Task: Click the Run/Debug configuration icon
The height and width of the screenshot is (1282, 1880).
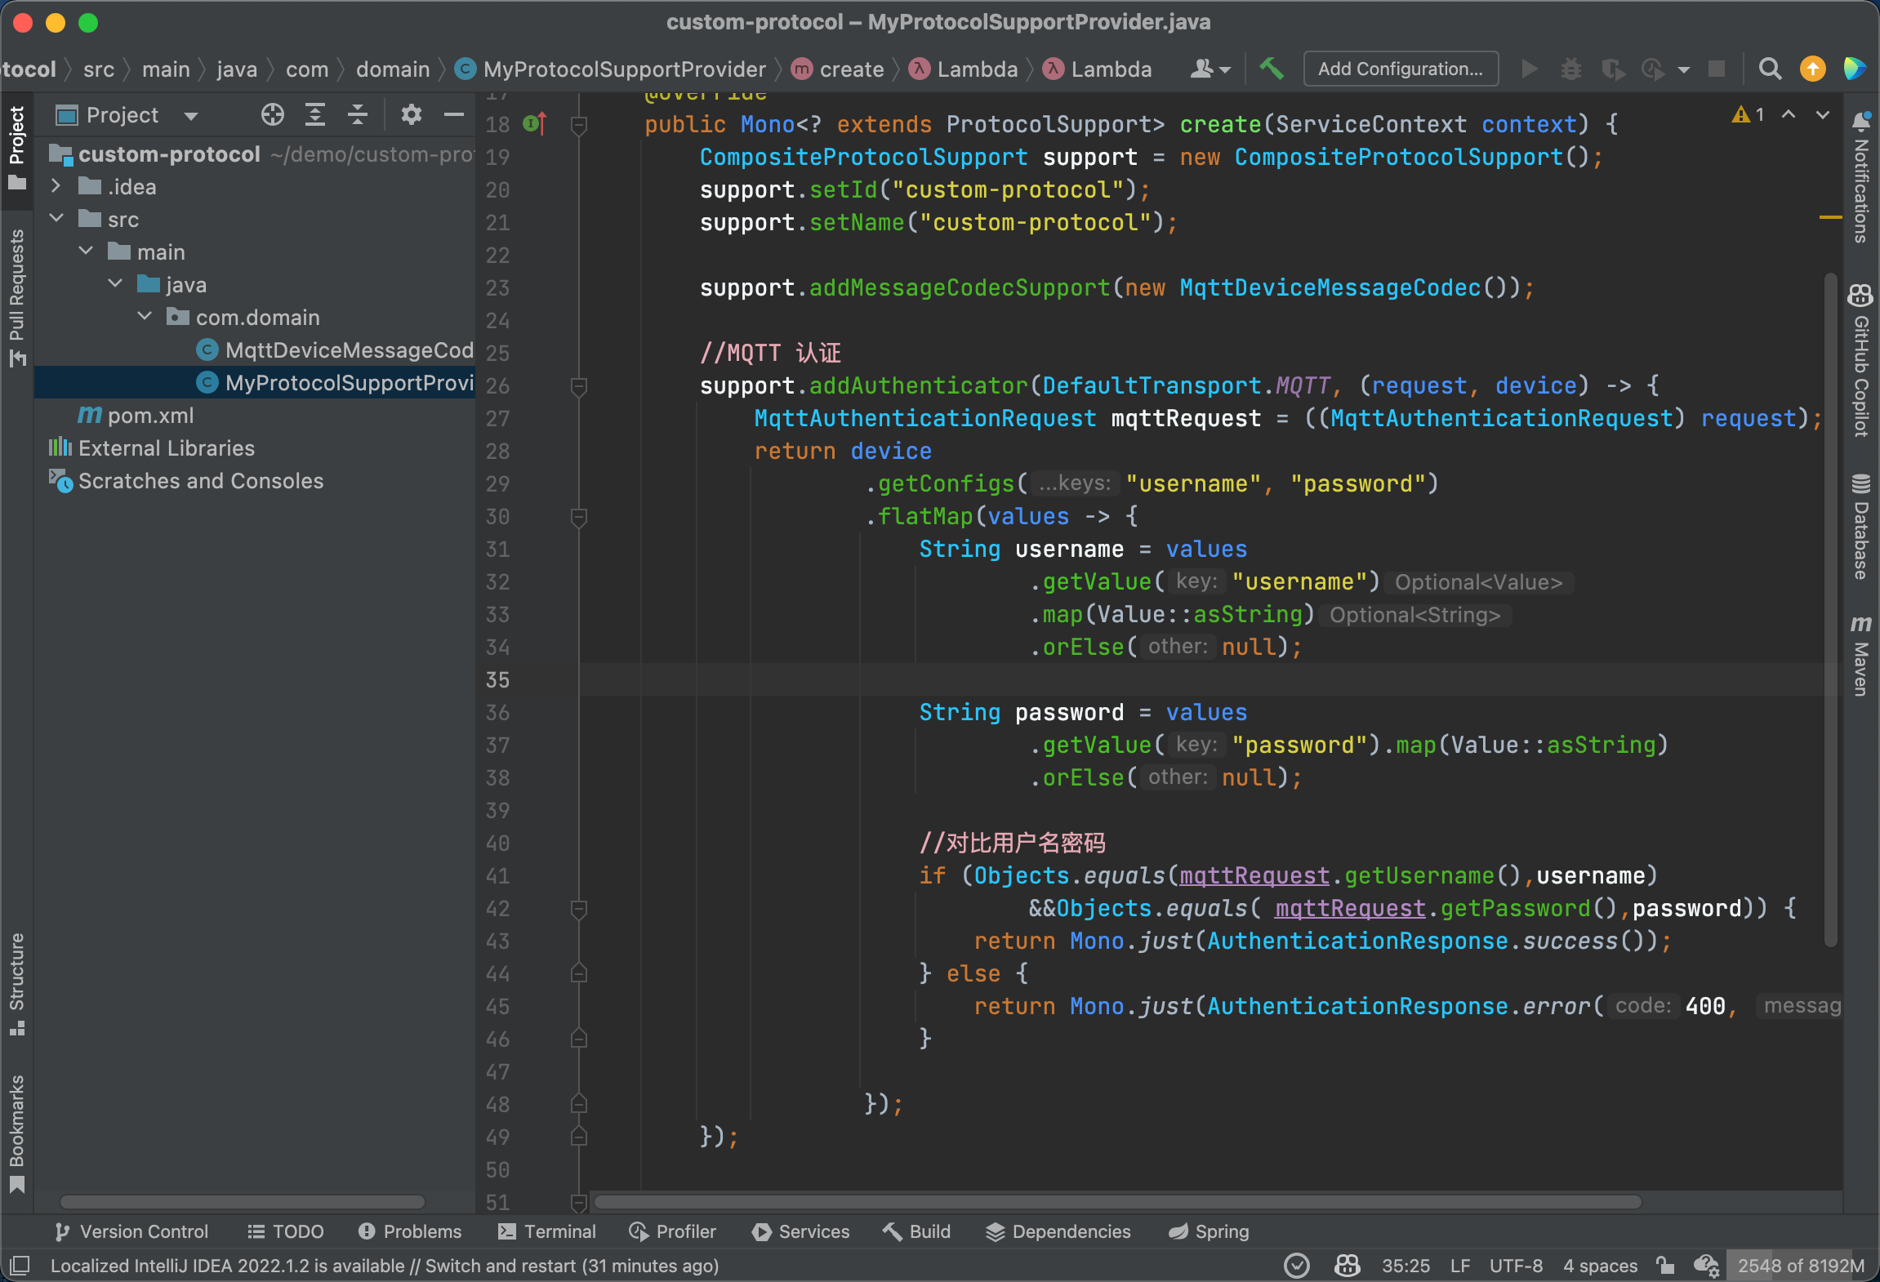Action: pyautogui.click(x=1397, y=69)
